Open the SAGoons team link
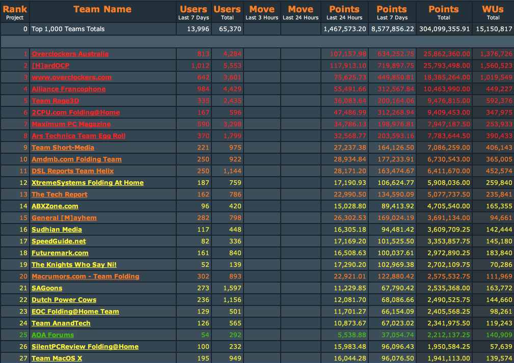This screenshot has height=363, width=514. pyautogui.click(x=47, y=288)
